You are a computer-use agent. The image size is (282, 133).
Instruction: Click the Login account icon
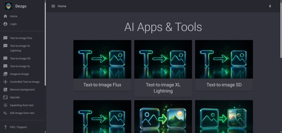coord(6,24)
